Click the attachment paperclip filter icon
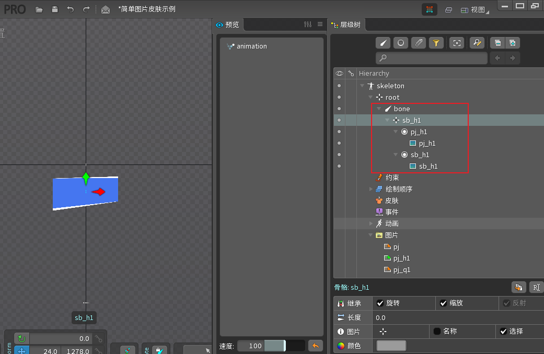The width and height of the screenshot is (544, 354). click(419, 43)
